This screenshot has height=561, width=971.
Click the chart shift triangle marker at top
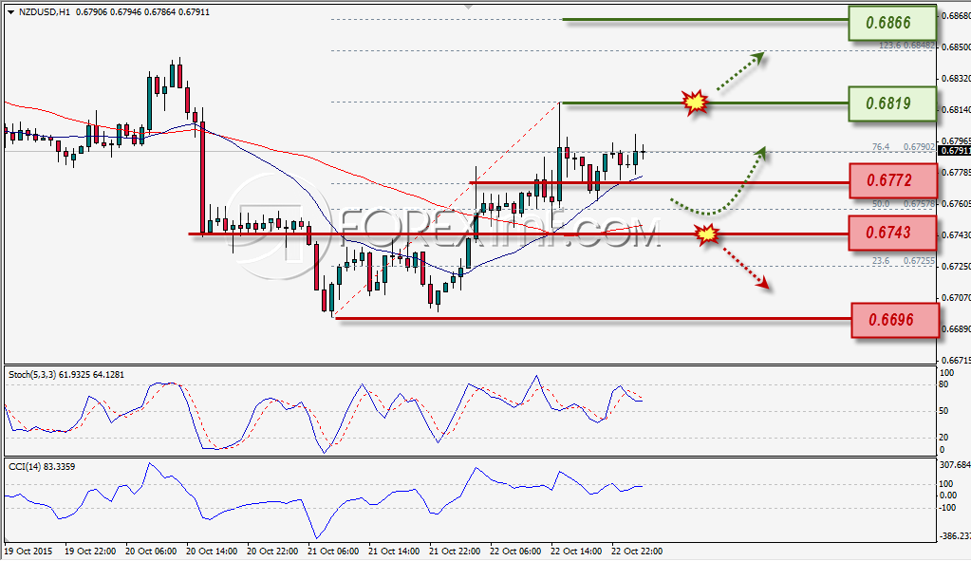pyautogui.click(x=469, y=7)
